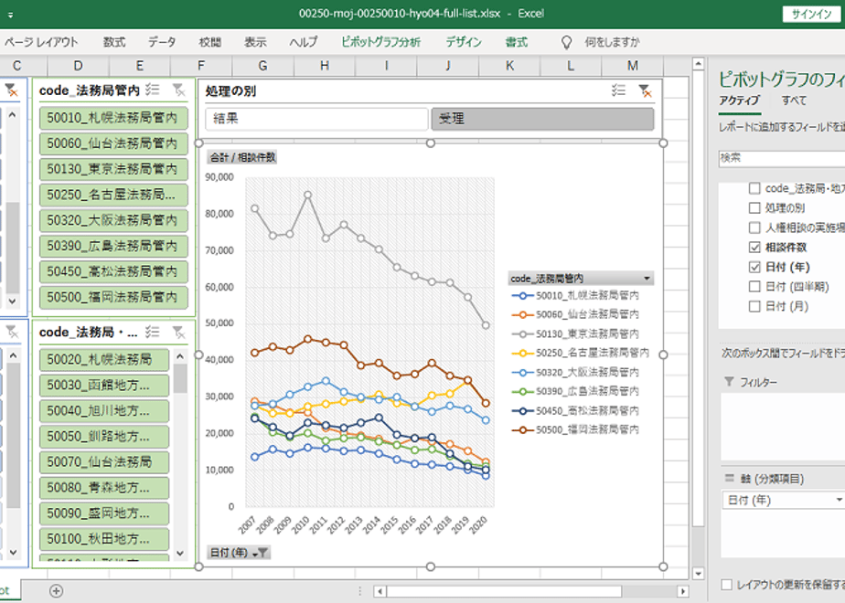Select 50500_福岡法務局管内 slicer item
Image resolution: width=845 pixels, height=603 pixels.
113,297
